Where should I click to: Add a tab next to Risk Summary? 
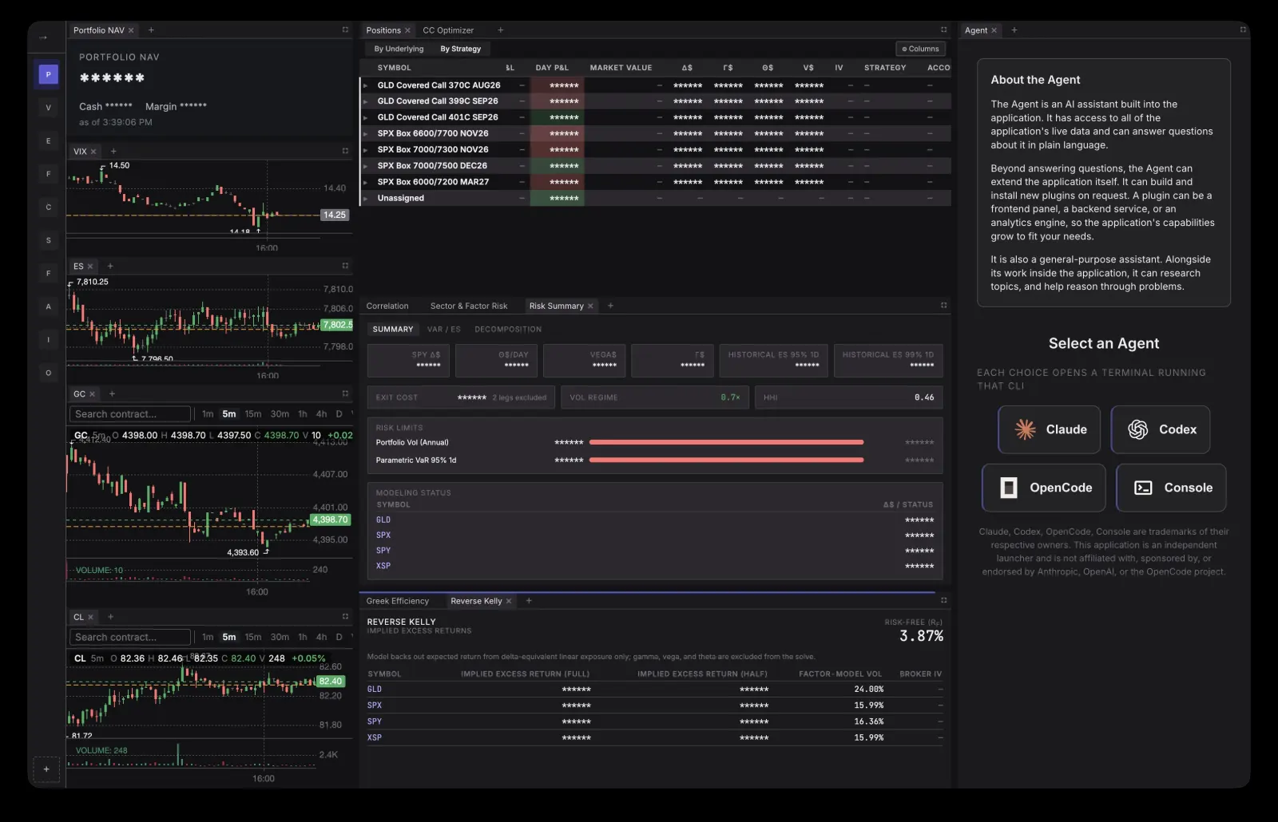pyautogui.click(x=610, y=306)
